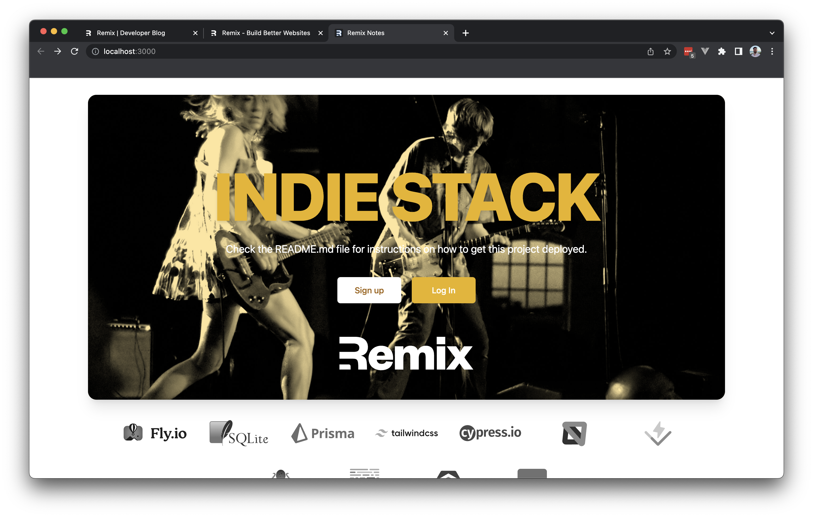
Task: Switch to Remix - Build Better Websites tab
Action: [266, 33]
